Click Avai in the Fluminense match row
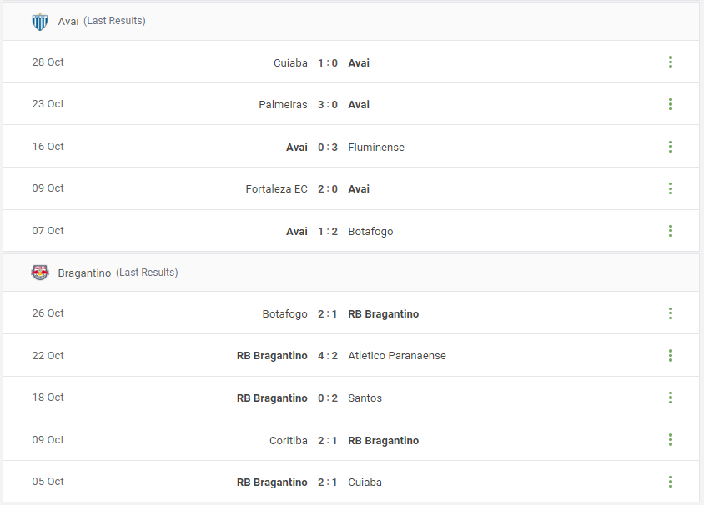The image size is (704, 505). click(x=297, y=147)
